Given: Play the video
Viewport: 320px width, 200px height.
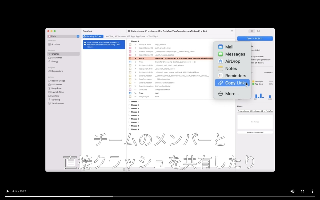Looking at the screenshot, I should pyautogui.click(x=7, y=191).
